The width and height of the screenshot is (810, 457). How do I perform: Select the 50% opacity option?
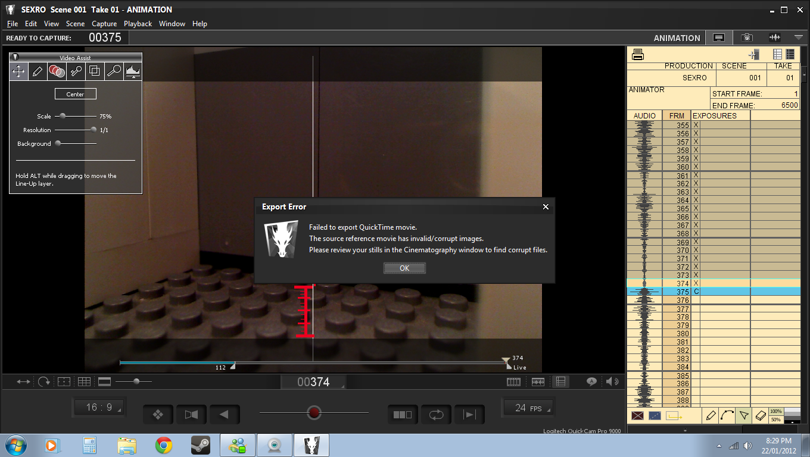(x=776, y=420)
